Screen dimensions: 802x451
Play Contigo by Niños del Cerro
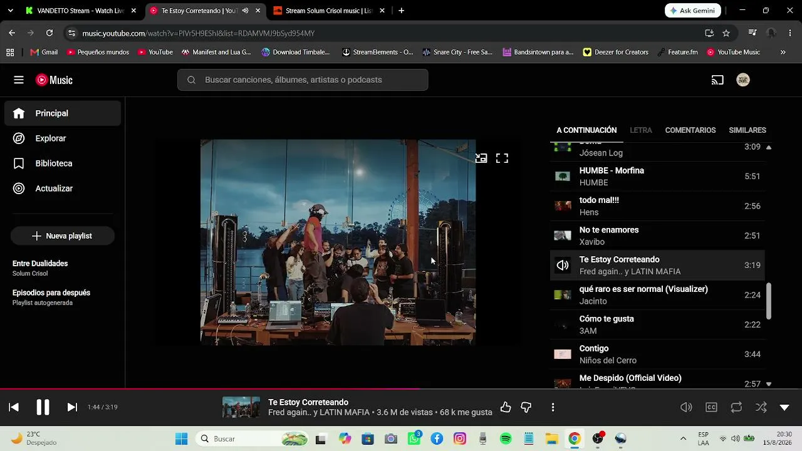click(658, 355)
